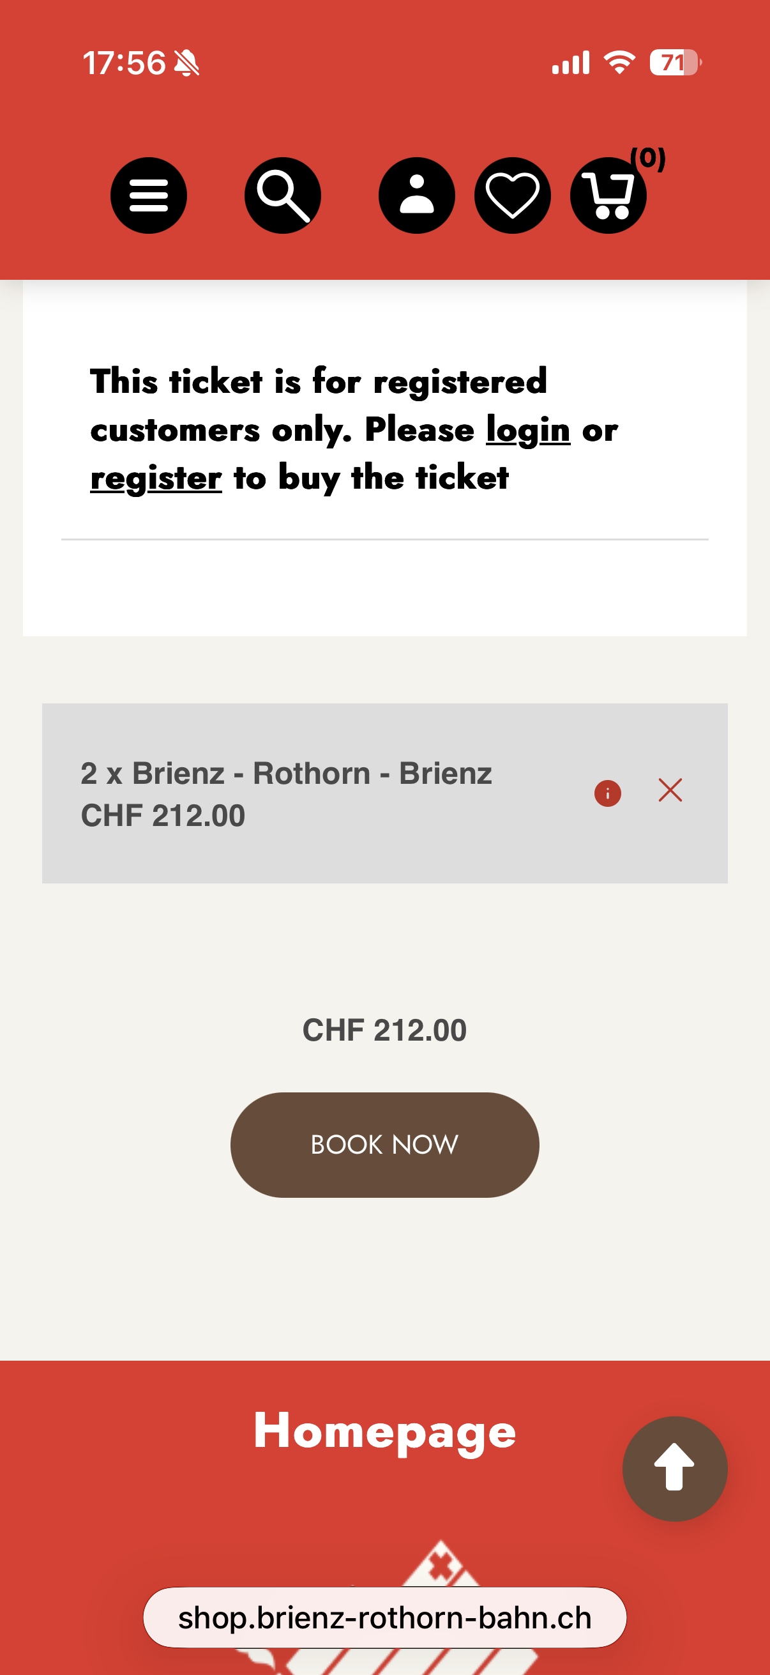Viewport: 770px width, 1675px height.
Task: Tap the footer logo image
Action: 440,1567
